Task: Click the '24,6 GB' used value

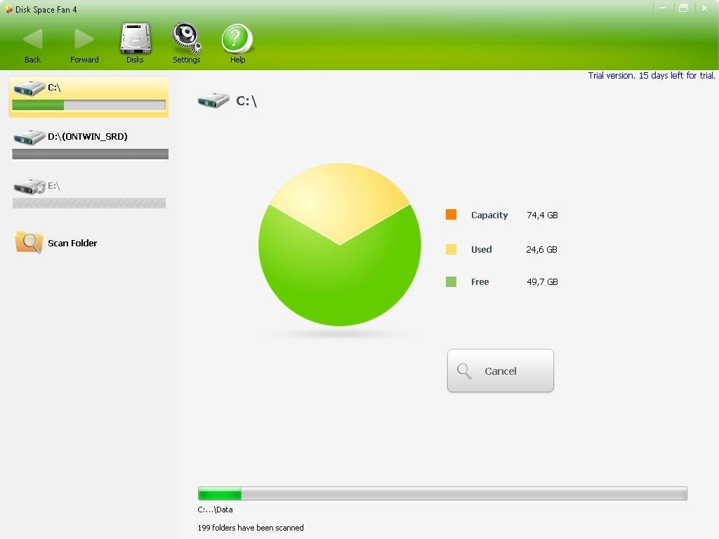Action: tap(541, 249)
